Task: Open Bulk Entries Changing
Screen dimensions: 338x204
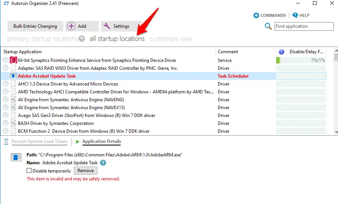Action: click(35, 26)
